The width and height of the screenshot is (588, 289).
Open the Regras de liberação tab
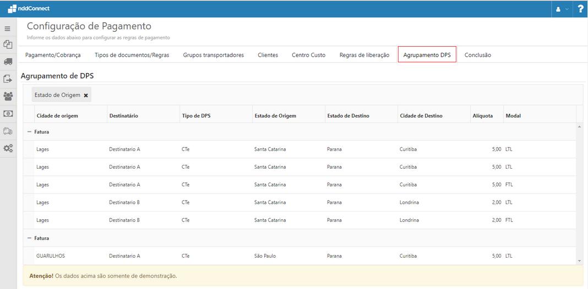click(x=364, y=55)
